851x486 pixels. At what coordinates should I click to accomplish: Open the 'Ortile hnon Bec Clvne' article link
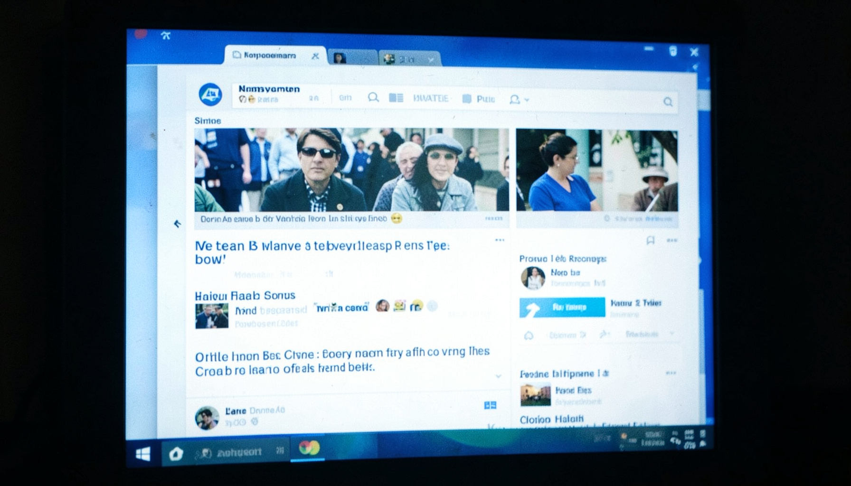[x=342, y=361]
